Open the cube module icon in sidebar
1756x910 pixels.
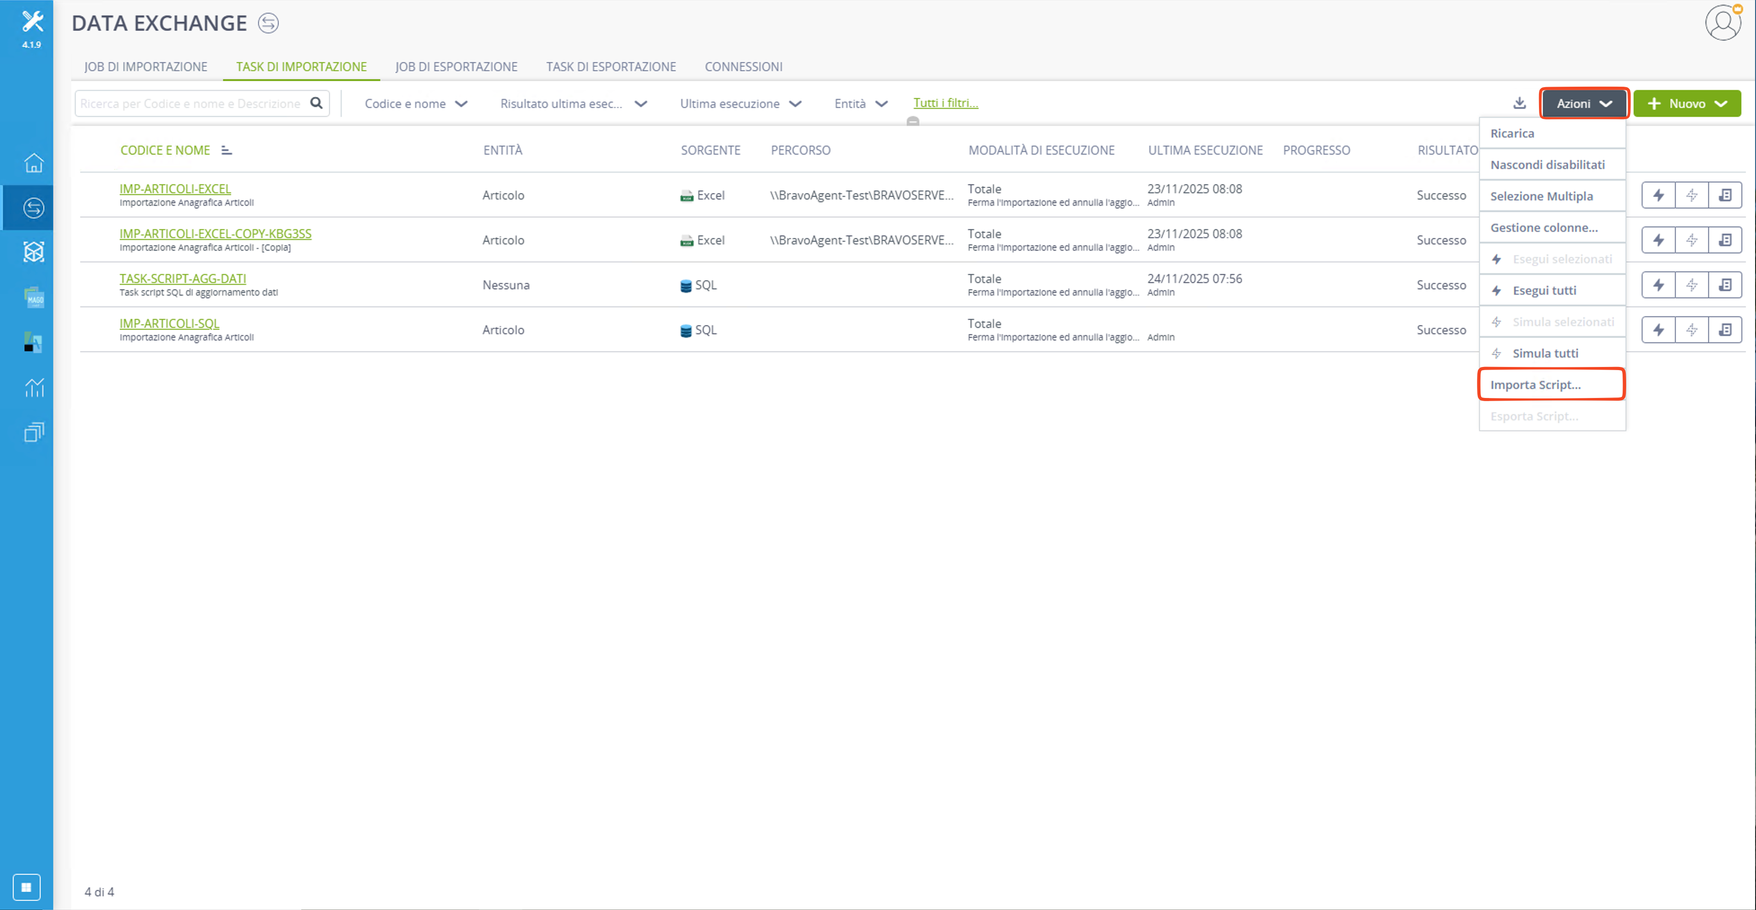point(33,252)
